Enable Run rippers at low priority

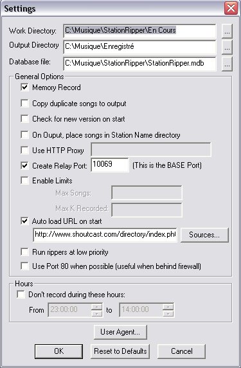[24, 252]
